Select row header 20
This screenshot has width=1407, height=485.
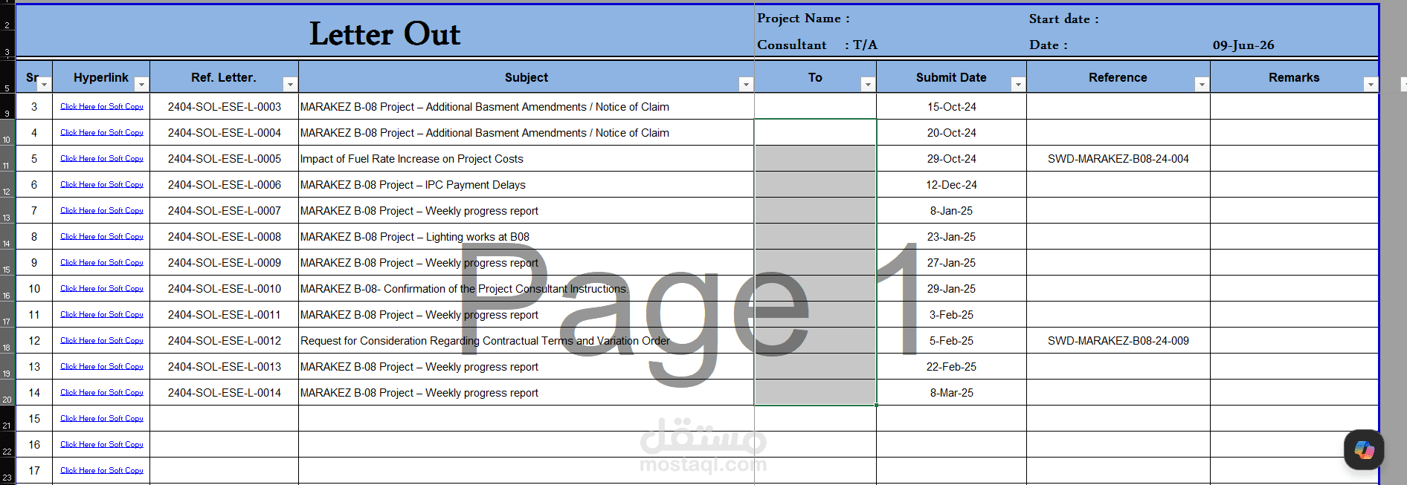7,393
